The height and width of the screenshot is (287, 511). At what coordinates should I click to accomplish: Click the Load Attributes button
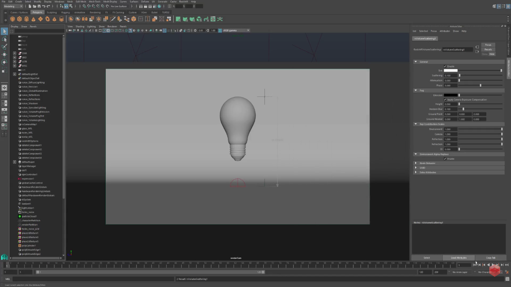coord(459,258)
